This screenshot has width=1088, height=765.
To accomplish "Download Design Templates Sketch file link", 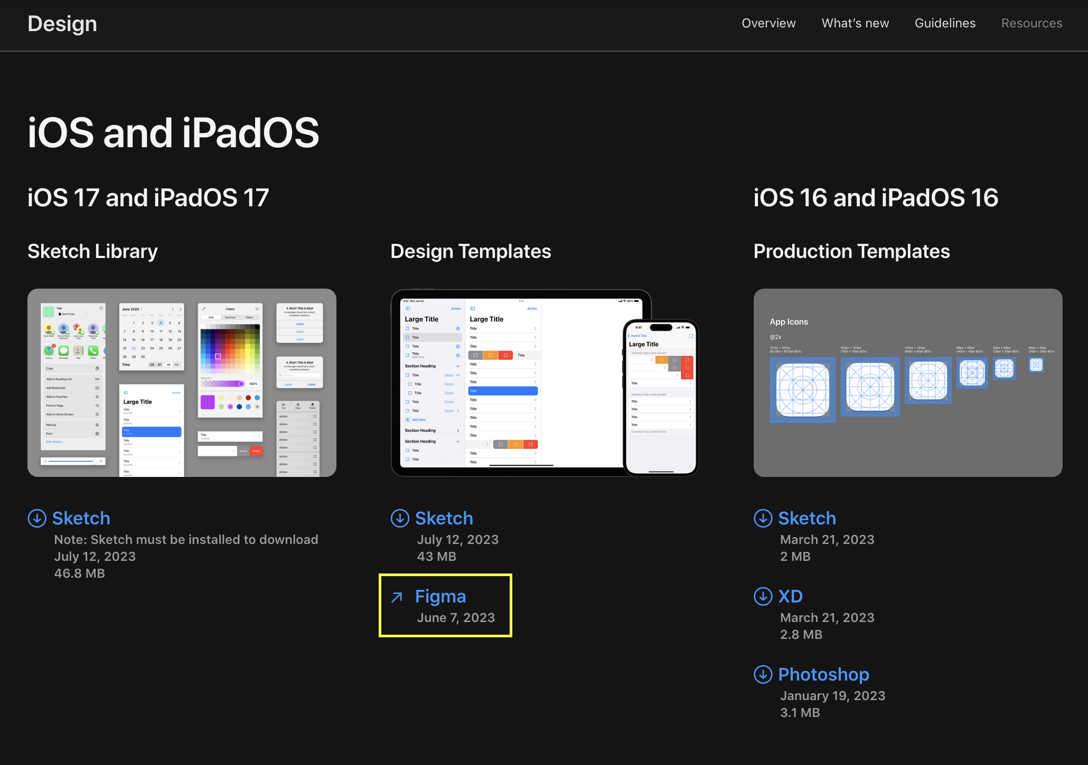I will [x=444, y=518].
